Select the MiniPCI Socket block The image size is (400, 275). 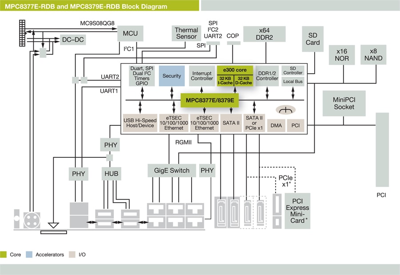coord(344,103)
